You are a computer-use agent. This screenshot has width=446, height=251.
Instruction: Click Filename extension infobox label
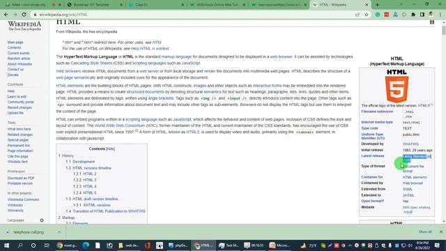tap(377, 112)
